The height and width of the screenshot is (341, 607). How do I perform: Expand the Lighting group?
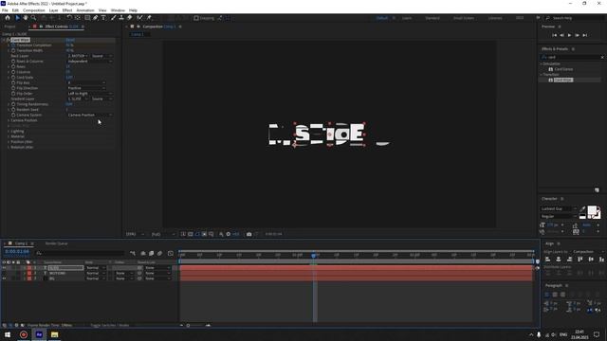[9, 132]
